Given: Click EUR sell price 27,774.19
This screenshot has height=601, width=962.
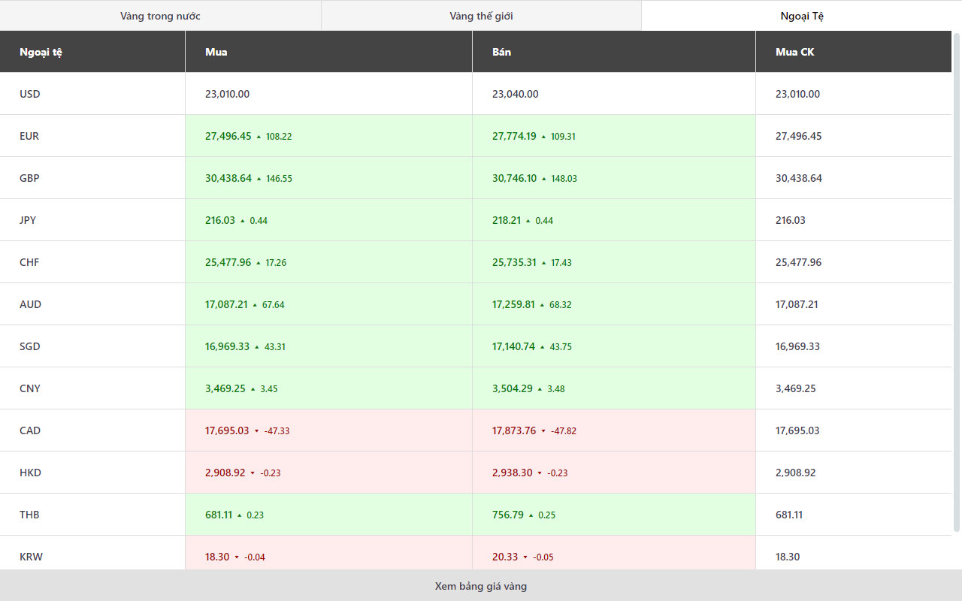Looking at the screenshot, I should coord(514,136).
